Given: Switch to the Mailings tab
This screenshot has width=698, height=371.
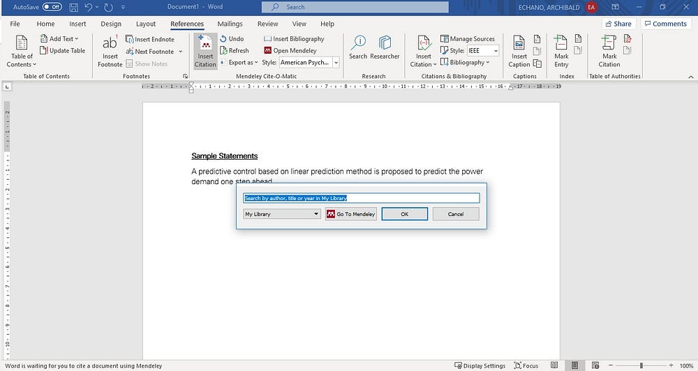Looking at the screenshot, I should pos(230,24).
